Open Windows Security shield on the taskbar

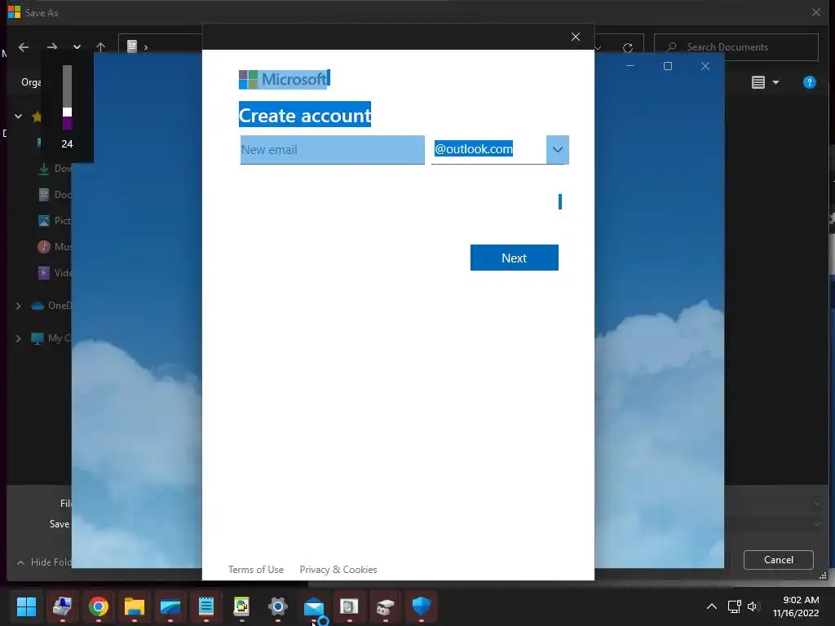coord(422,606)
